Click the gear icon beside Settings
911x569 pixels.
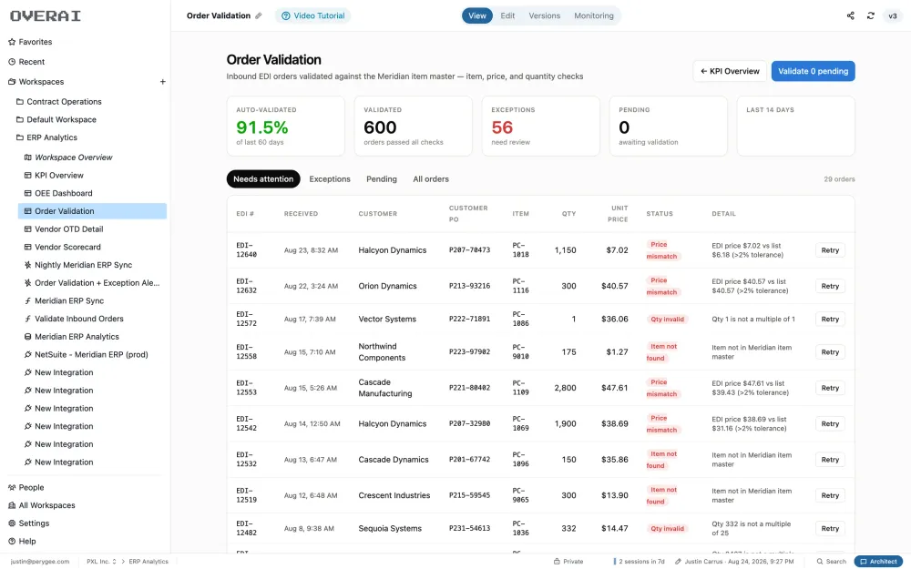coord(12,523)
